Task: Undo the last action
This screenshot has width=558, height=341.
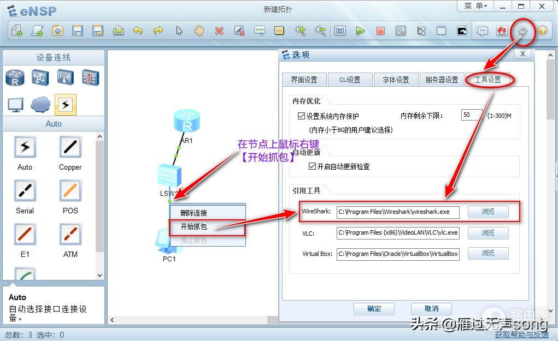Action: pos(138,31)
